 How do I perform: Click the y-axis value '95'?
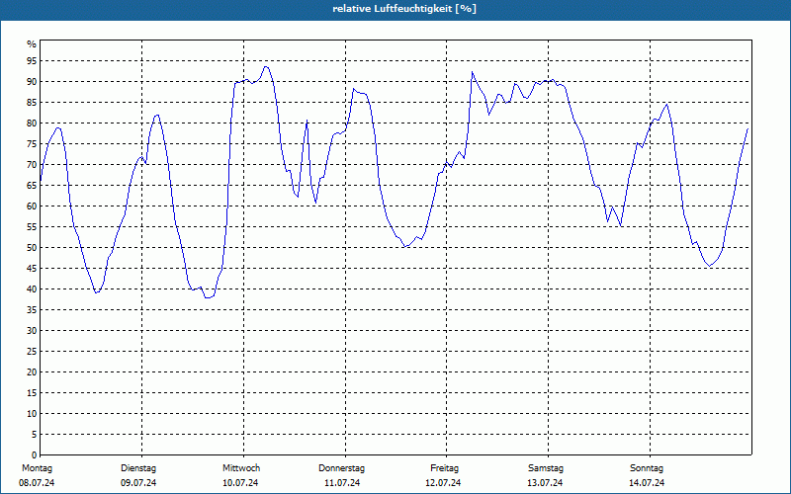(x=32, y=61)
